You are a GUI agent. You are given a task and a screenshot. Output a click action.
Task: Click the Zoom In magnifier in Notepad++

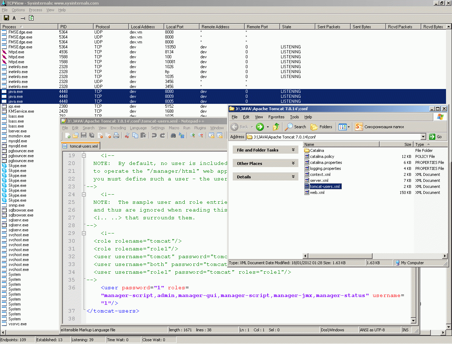[192, 135]
